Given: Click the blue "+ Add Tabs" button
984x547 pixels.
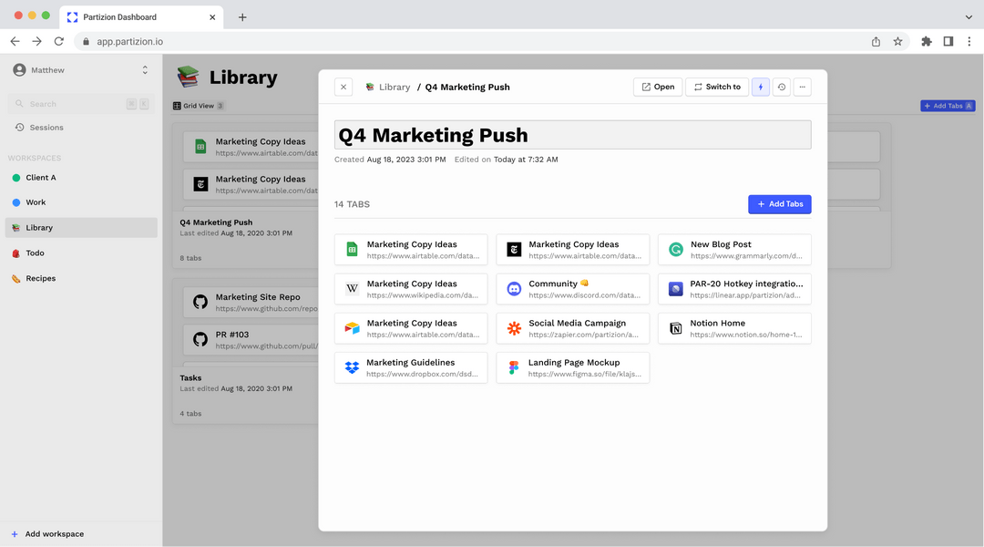Looking at the screenshot, I should point(779,204).
